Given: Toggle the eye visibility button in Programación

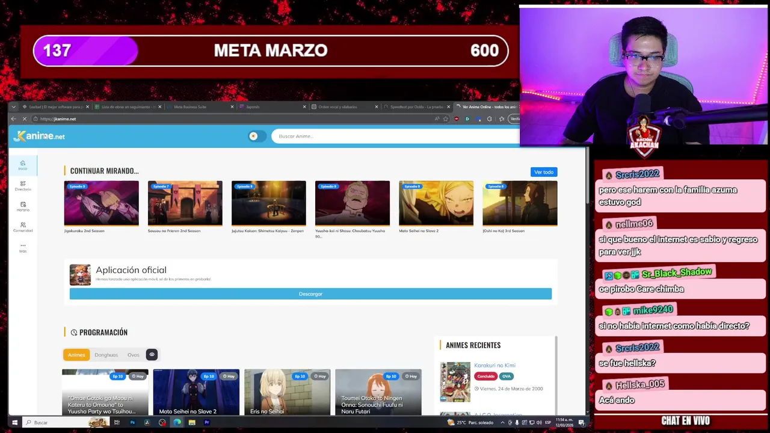Looking at the screenshot, I should pos(152,355).
